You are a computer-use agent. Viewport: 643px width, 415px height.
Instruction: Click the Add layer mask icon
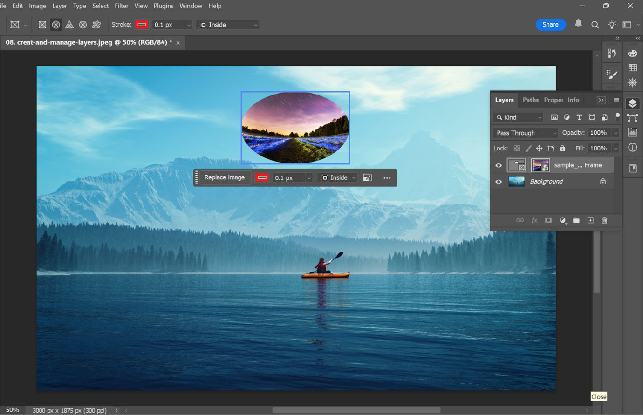[548, 220]
